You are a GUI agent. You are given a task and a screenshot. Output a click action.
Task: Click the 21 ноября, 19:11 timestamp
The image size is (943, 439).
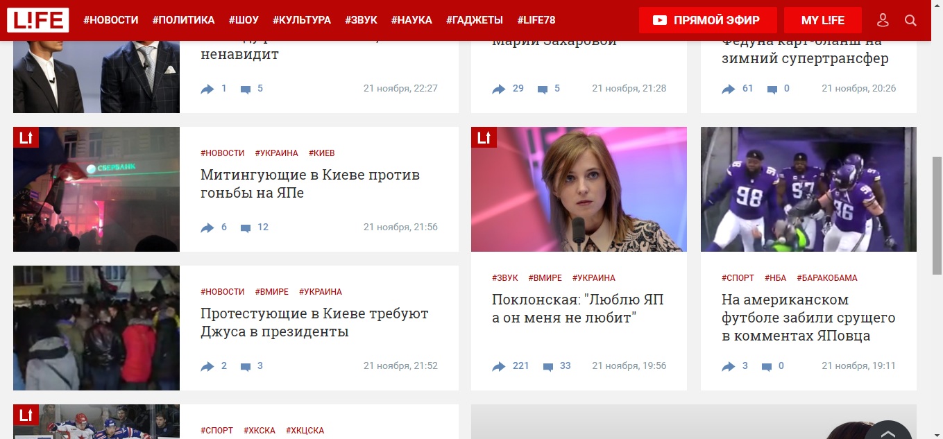point(858,366)
